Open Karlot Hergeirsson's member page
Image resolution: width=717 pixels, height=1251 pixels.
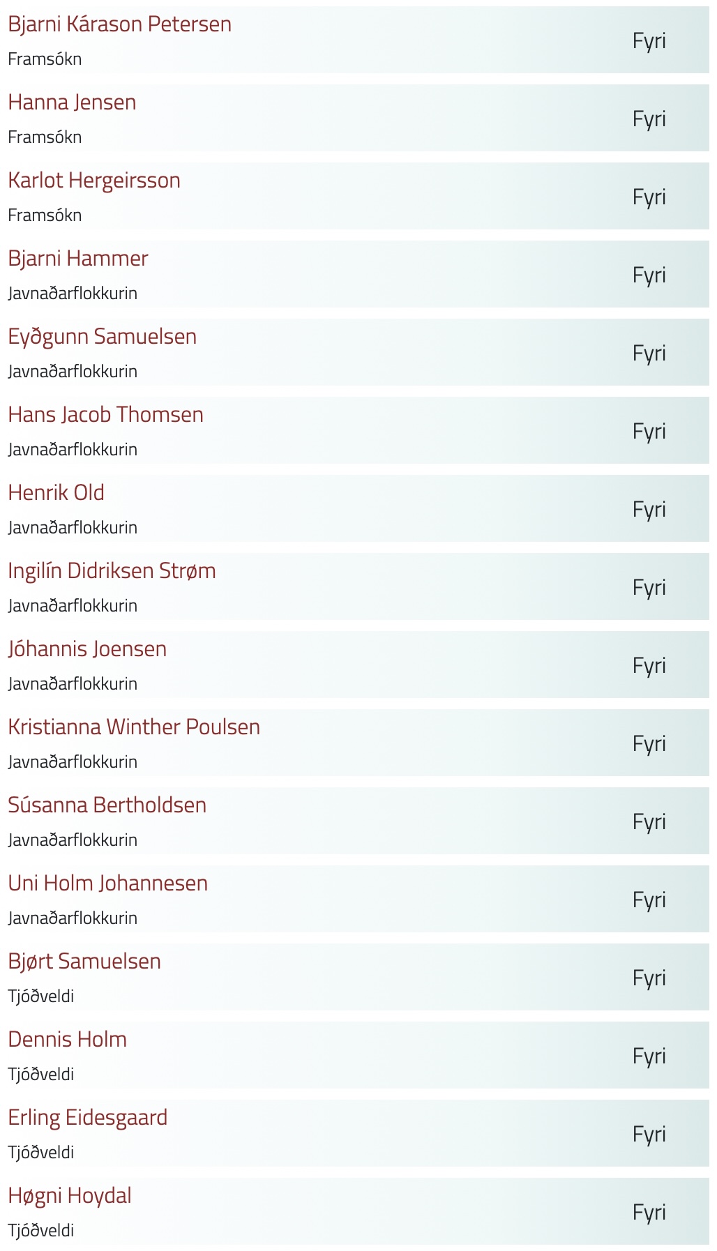click(x=94, y=181)
